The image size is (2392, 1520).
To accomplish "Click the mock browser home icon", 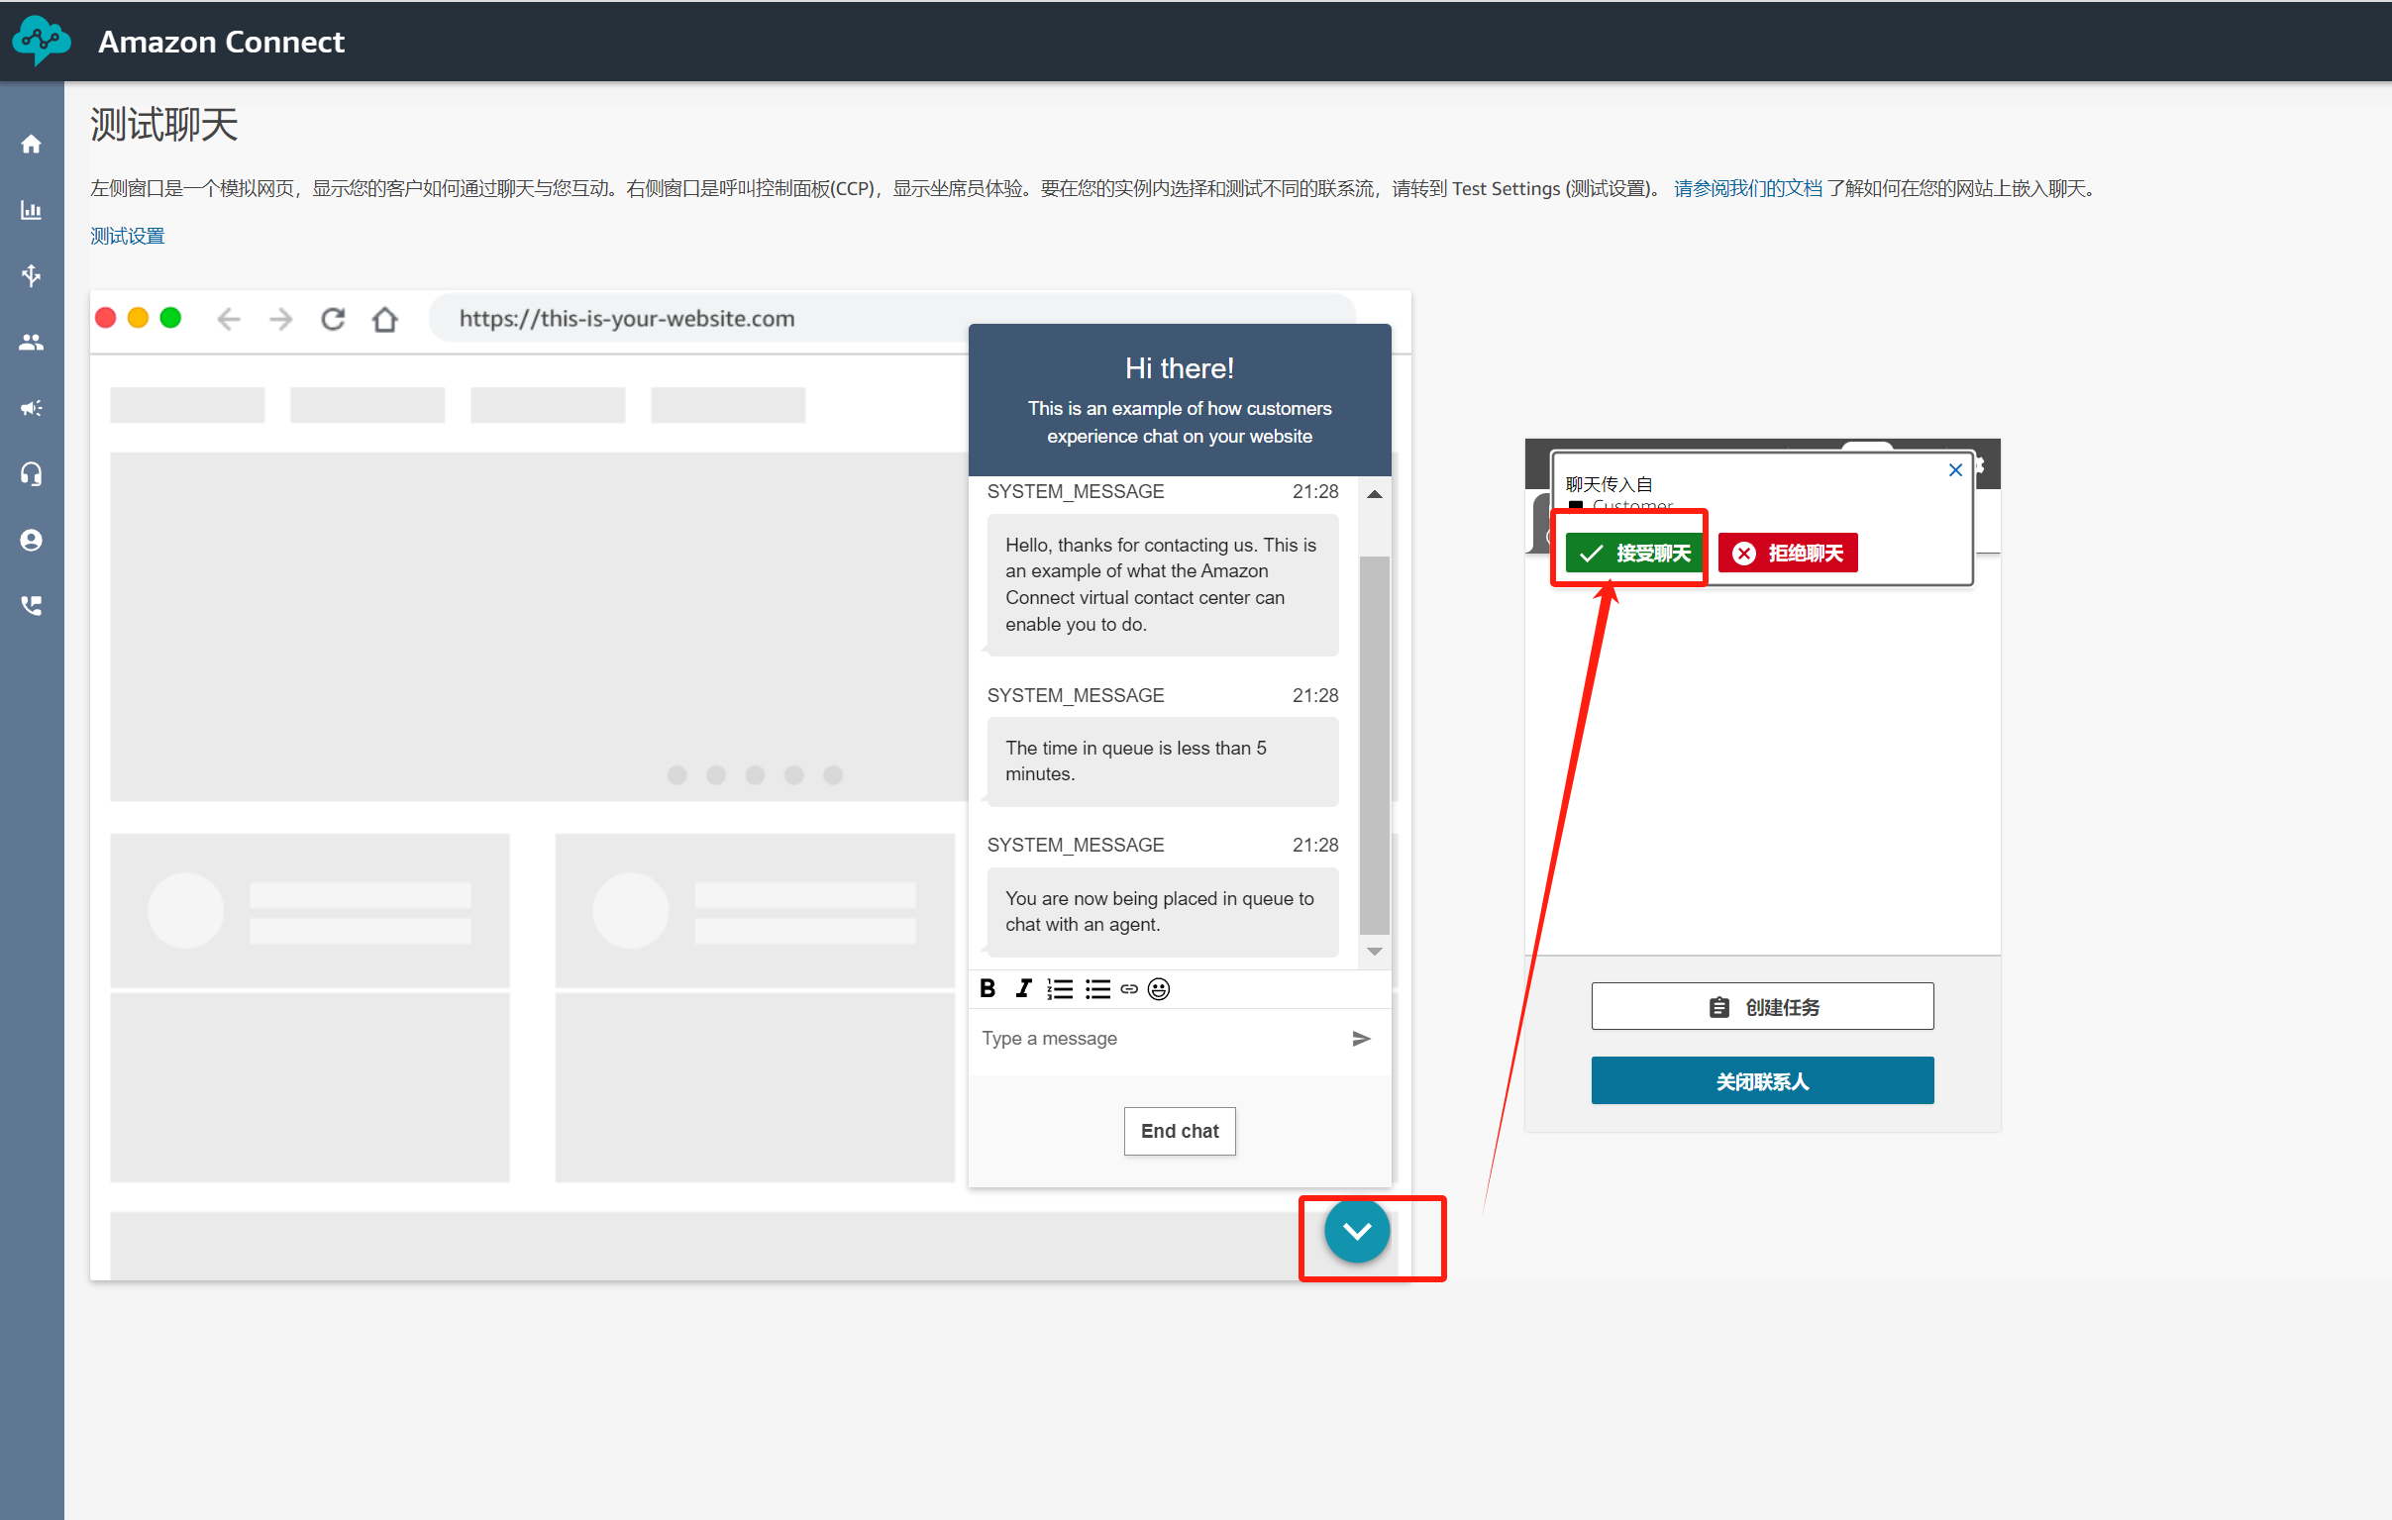I will [x=384, y=319].
